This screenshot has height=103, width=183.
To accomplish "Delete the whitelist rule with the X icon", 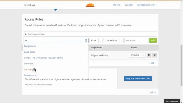I will coord(154,55).
